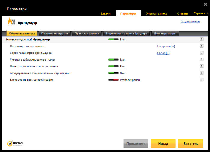
Task: Select the Общие параметры tab
Action: [22, 33]
